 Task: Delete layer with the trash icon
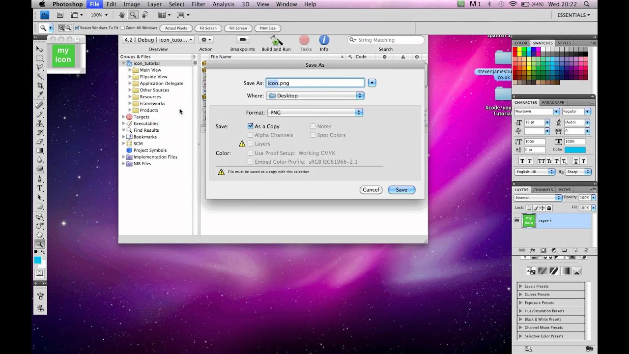pyautogui.click(x=587, y=250)
